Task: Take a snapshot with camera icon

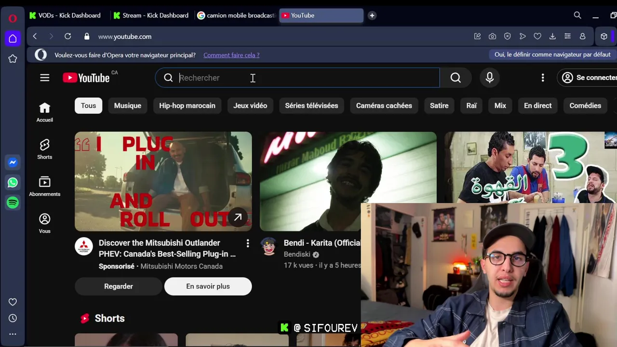Action: (492, 36)
